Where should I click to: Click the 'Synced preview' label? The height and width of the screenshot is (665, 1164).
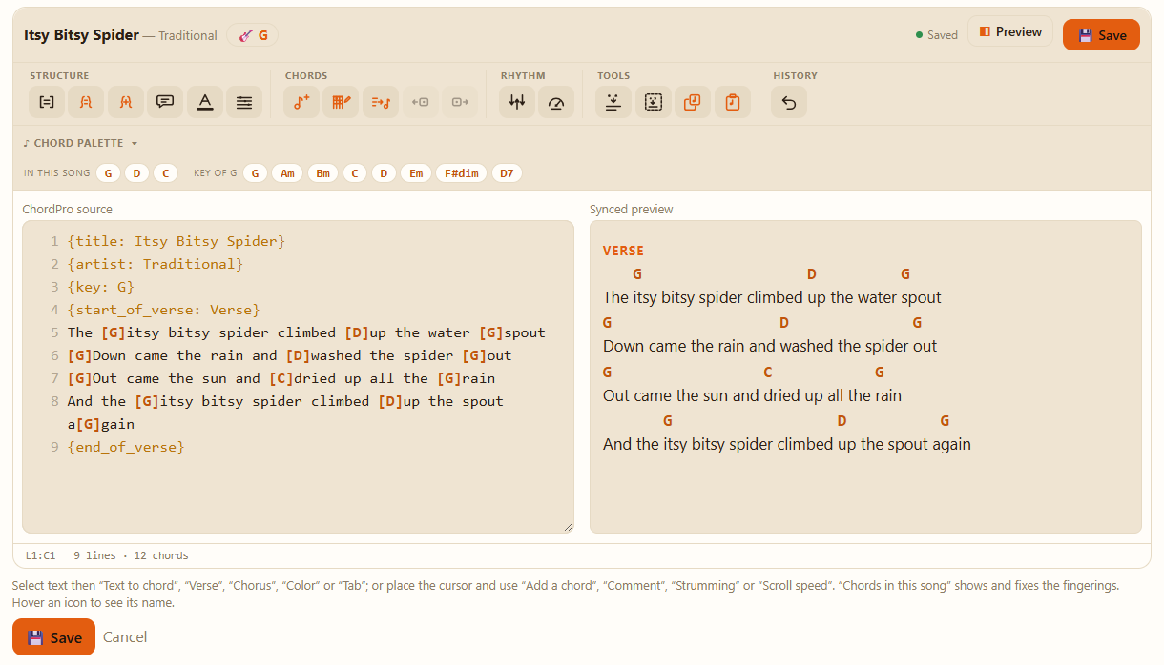click(631, 210)
